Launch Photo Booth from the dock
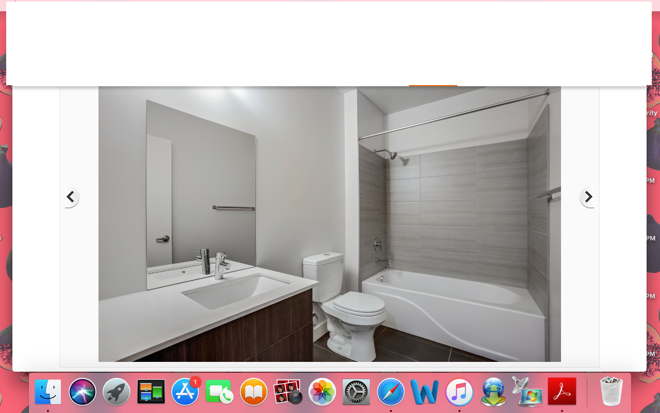This screenshot has height=413, width=660. [288, 392]
